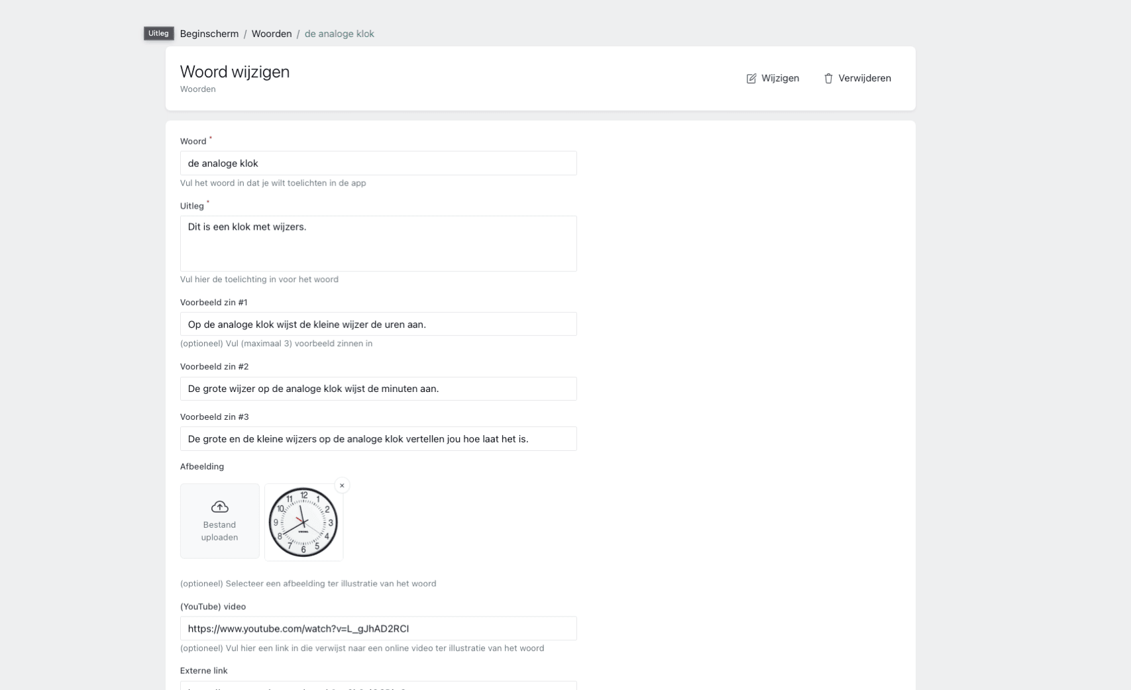Screen dimensions: 1131x690
Task: Click the Uitleg explanation text area
Action: pyautogui.click(x=378, y=243)
